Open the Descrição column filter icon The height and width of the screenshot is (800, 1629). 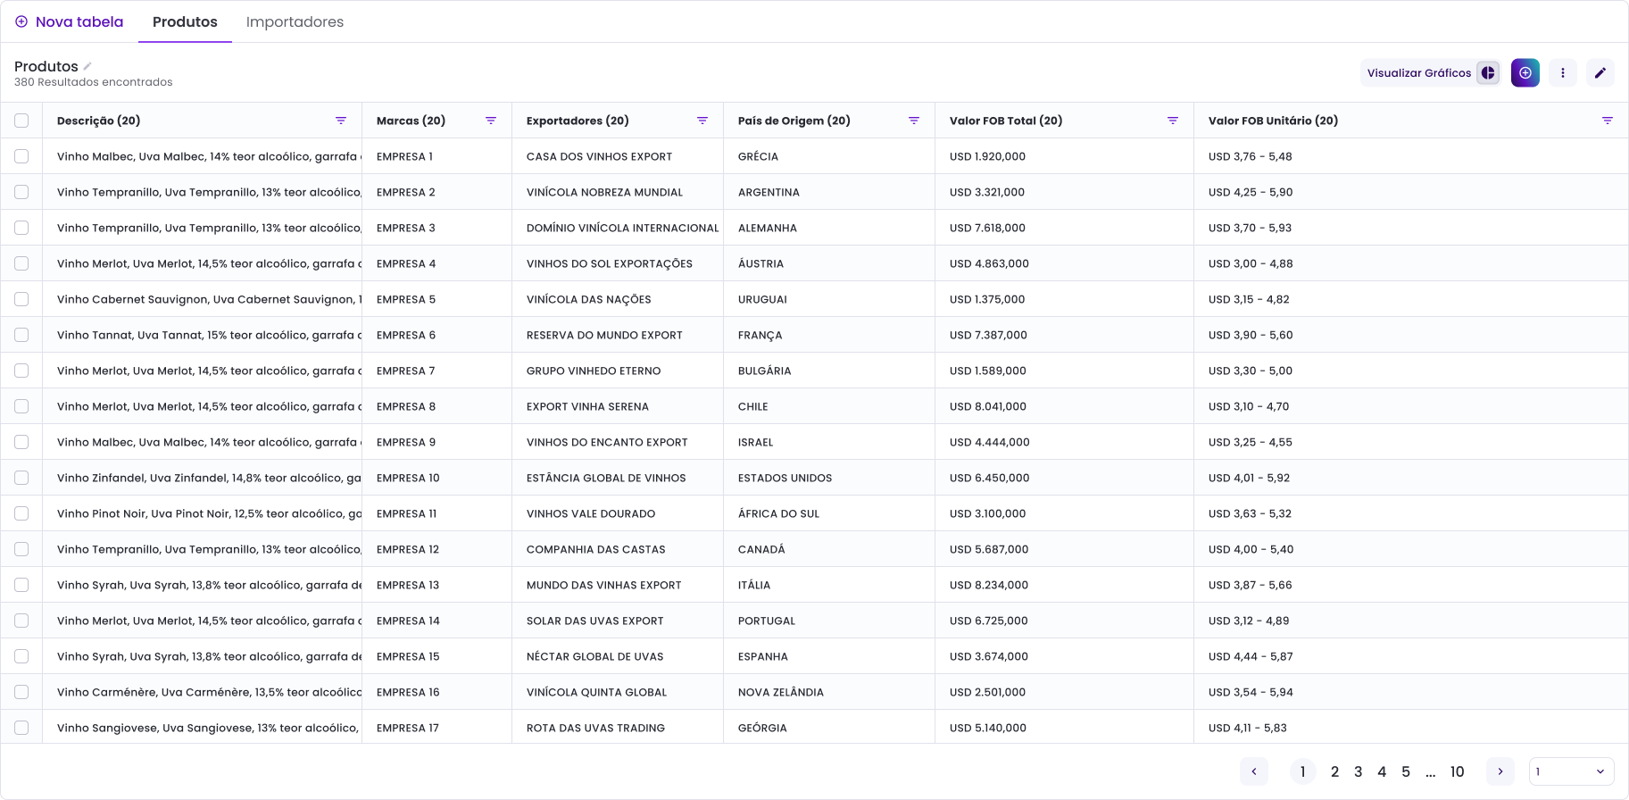click(x=341, y=121)
